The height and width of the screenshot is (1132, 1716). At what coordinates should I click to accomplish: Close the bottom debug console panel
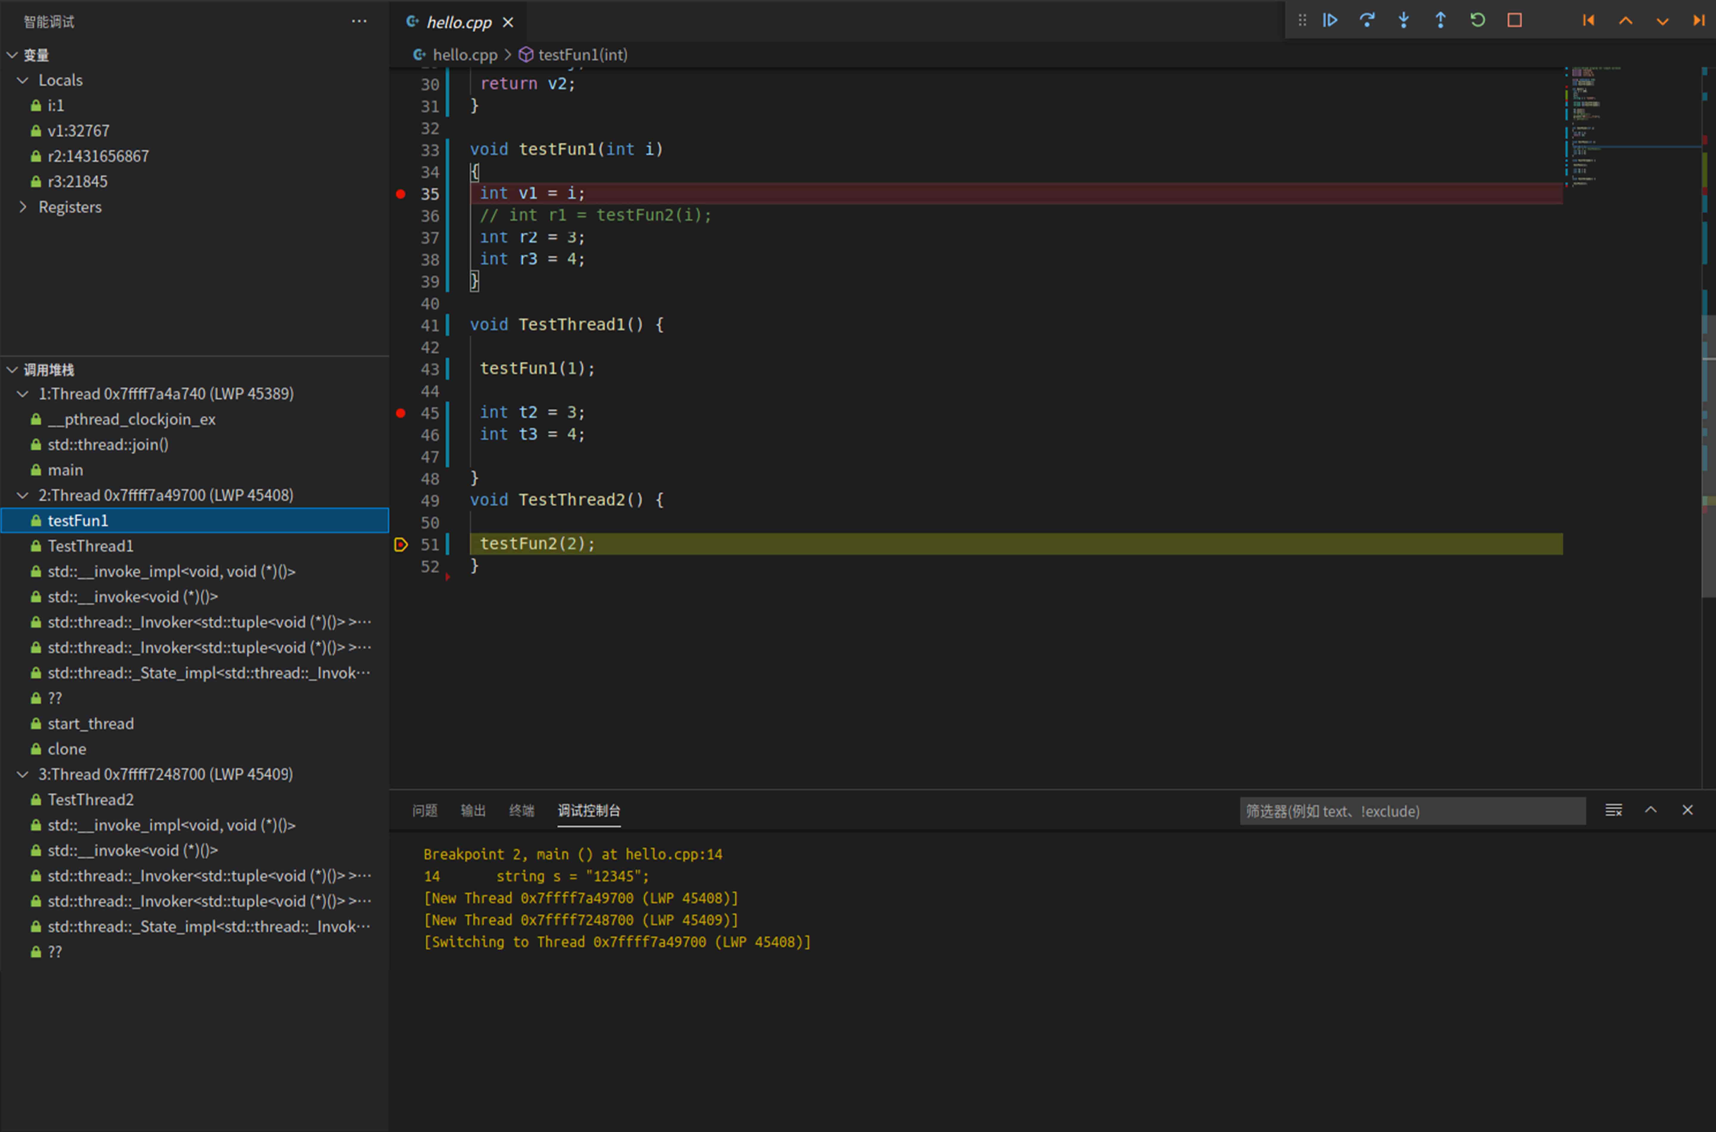point(1687,810)
